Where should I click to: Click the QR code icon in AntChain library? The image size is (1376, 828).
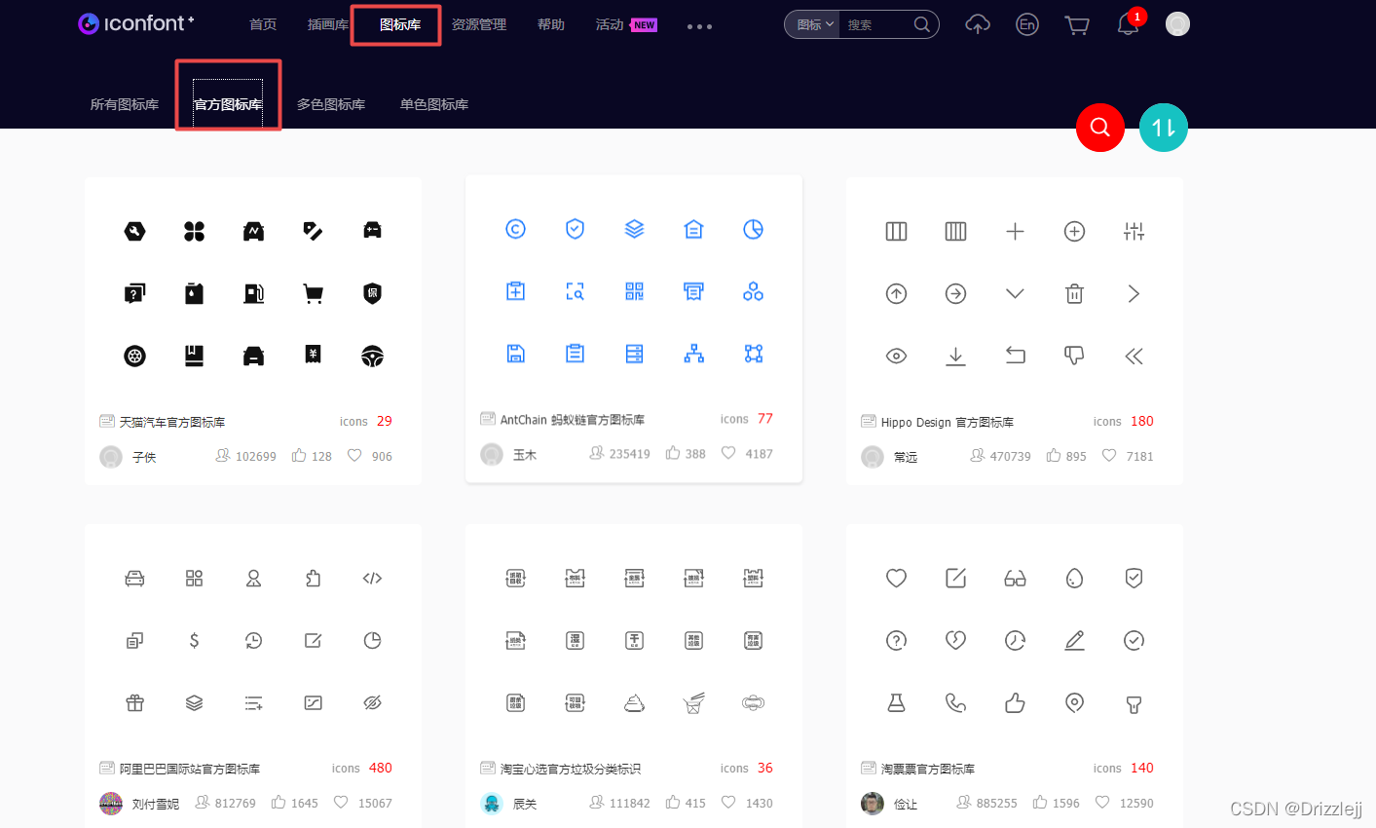tap(634, 291)
